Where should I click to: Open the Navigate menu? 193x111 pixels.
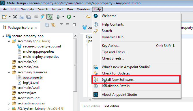coord(27,9)
